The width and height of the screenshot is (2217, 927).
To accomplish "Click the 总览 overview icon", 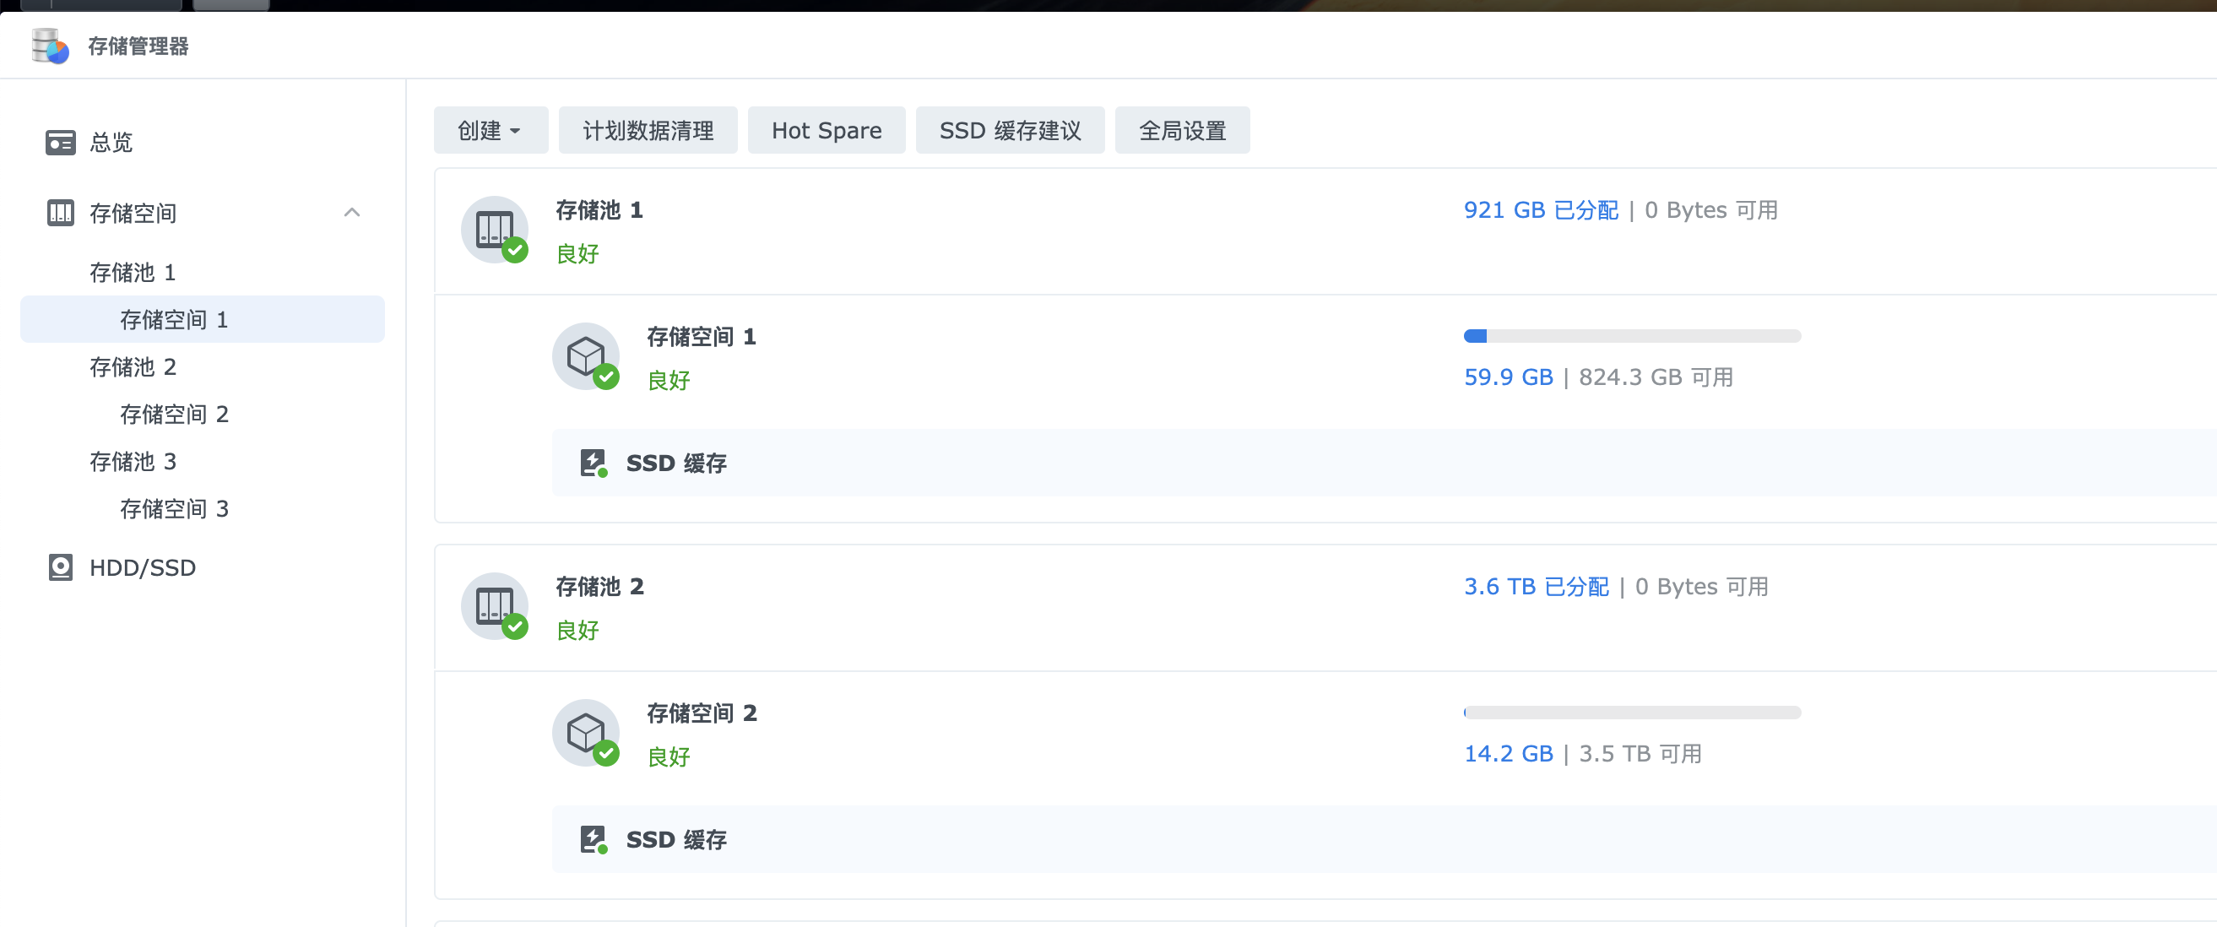I will tap(60, 142).
